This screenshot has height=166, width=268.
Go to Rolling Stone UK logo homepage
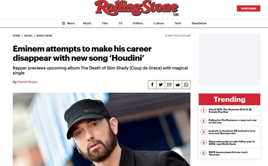136,8
